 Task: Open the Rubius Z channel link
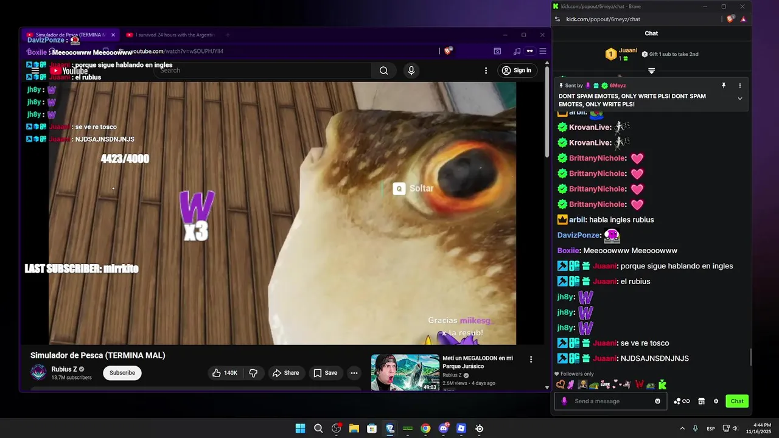pyautogui.click(x=64, y=369)
